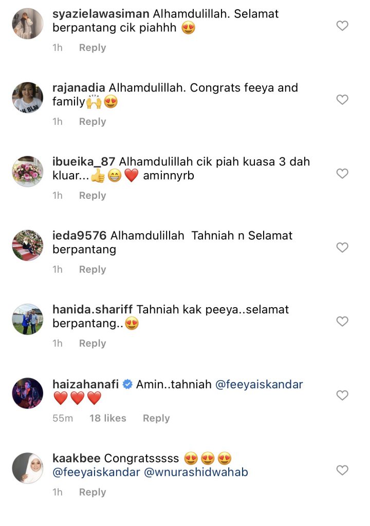370x526 pixels.
Task: Open @feeyaiskandar mention in haizahanafi's comment
Action: 259,384
